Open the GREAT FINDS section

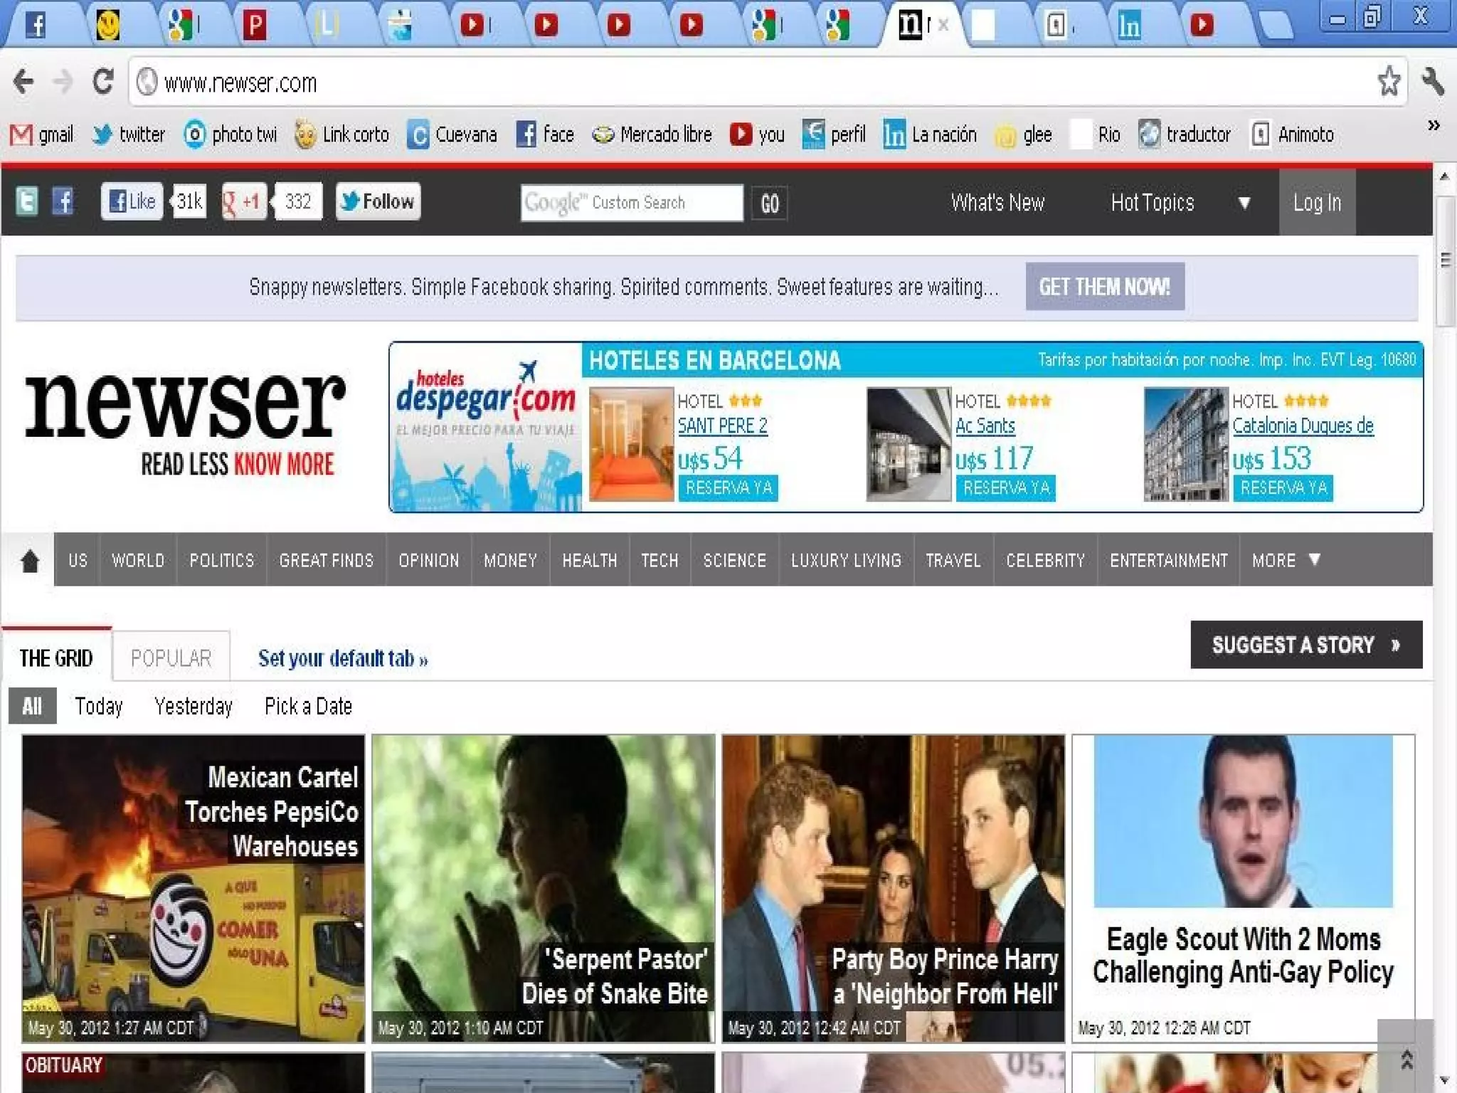(x=326, y=560)
